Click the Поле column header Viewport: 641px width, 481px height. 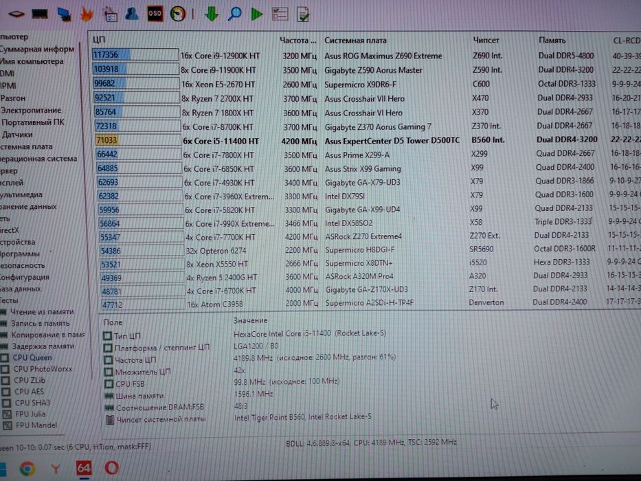tap(113, 322)
